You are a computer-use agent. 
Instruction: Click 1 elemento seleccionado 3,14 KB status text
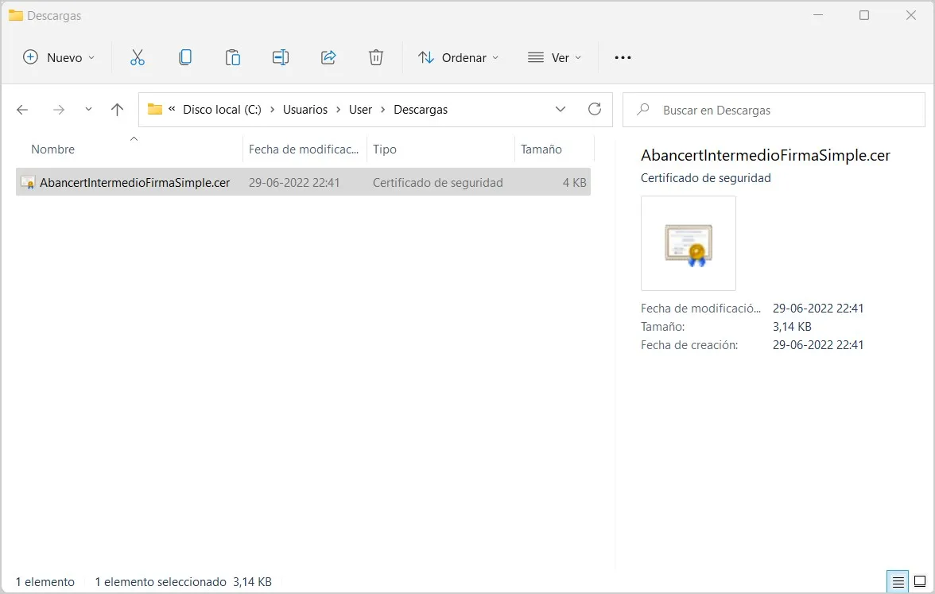pos(183,581)
